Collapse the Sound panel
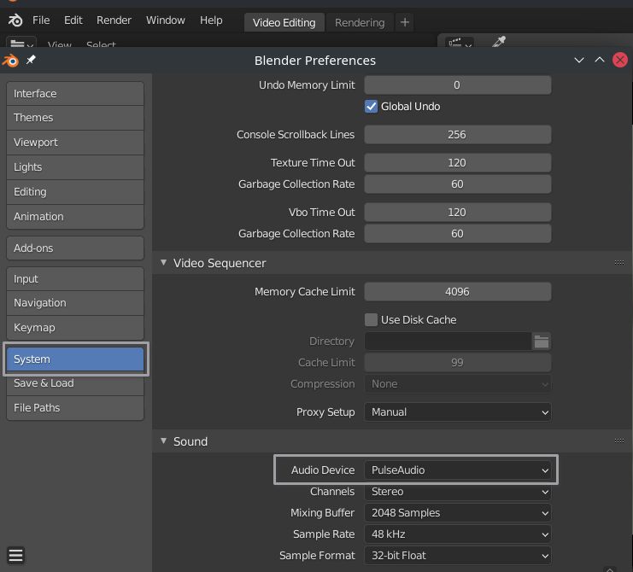The width and height of the screenshot is (633, 572). [x=163, y=441]
